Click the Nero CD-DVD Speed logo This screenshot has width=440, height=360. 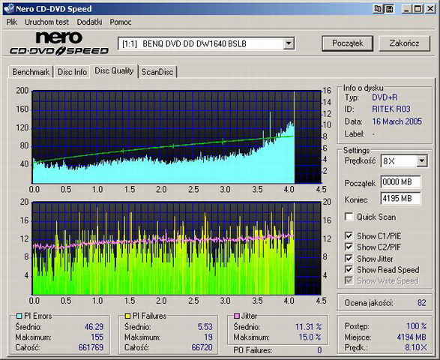point(59,43)
